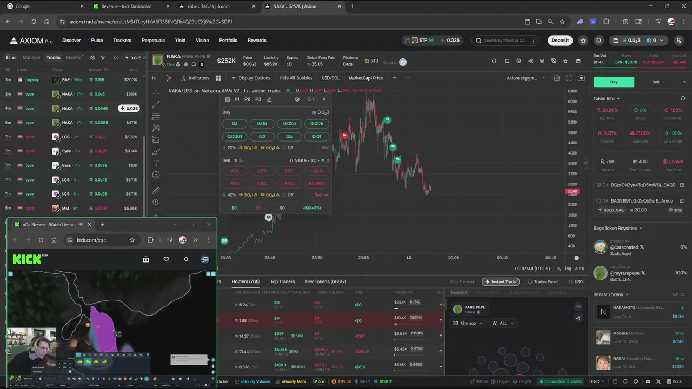Enter chart fullscreen mode
This screenshot has height=389, width=692.
pyautogui.click(x=569, y=78)
